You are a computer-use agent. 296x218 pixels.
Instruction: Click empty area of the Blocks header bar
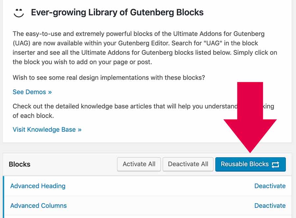click(x=74, y=164)
